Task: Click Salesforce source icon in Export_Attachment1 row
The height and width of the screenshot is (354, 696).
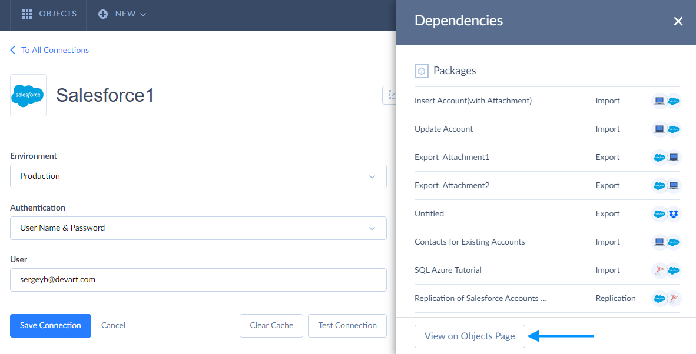Action: (x=659, y=157)
